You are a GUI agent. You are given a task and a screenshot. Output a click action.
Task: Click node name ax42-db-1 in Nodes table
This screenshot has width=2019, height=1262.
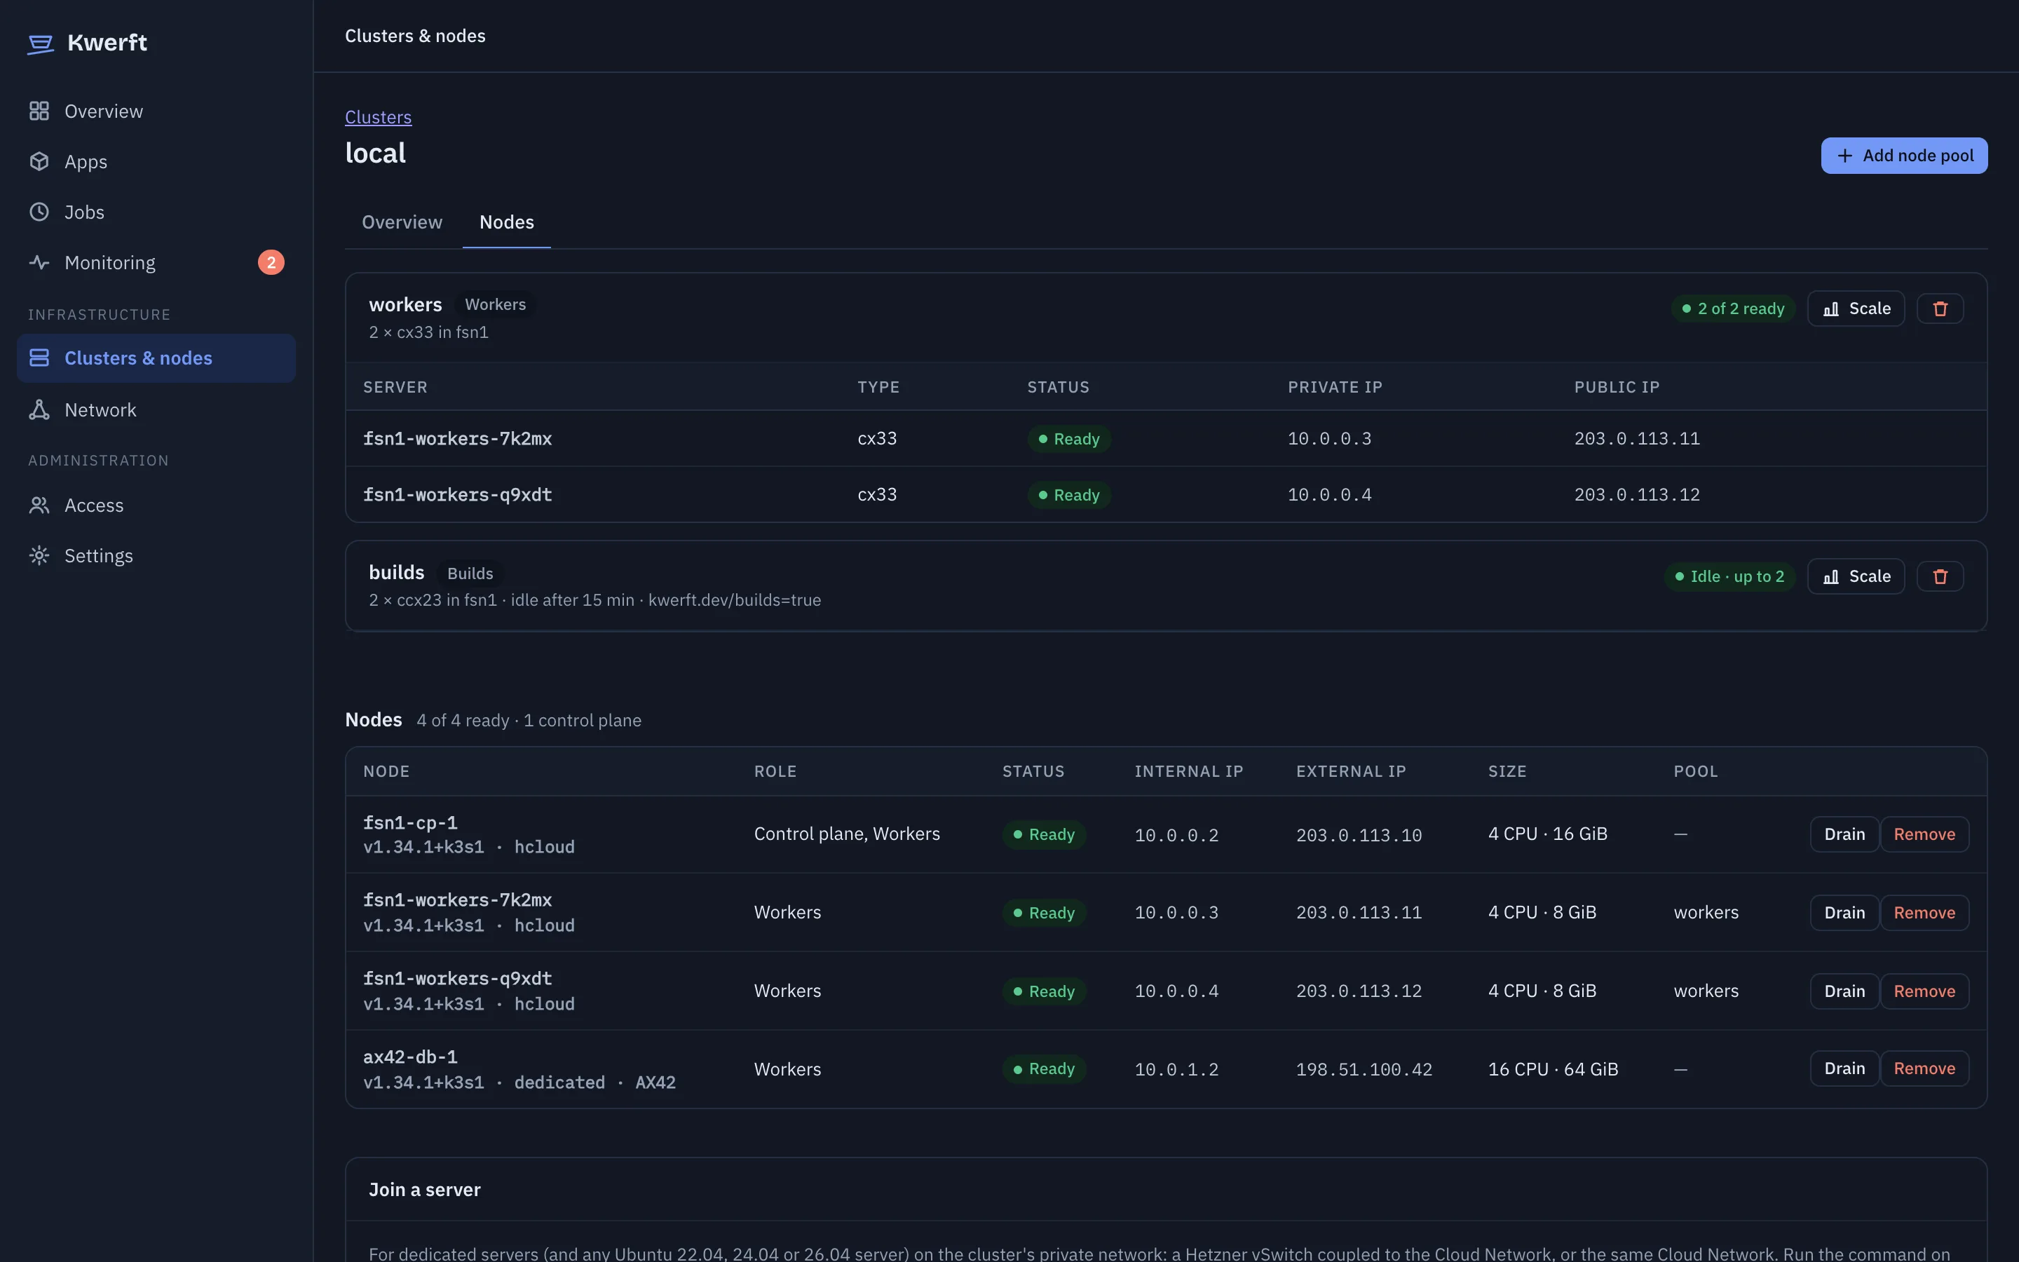point(409,1057)
